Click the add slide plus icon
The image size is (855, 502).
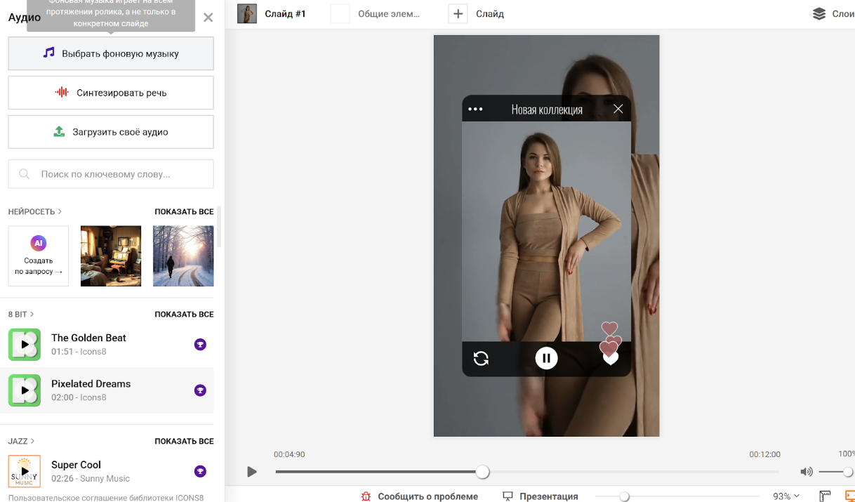point(458,14)
